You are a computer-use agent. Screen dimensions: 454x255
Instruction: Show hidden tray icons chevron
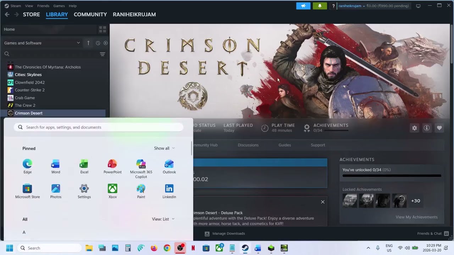coord(368,248)
